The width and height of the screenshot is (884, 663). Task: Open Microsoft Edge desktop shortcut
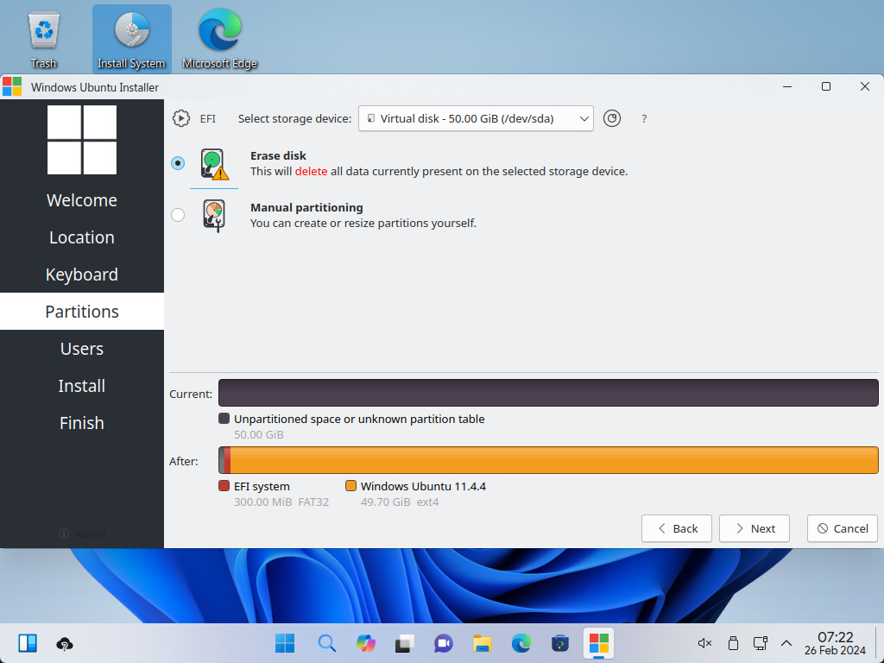(219, 40)
